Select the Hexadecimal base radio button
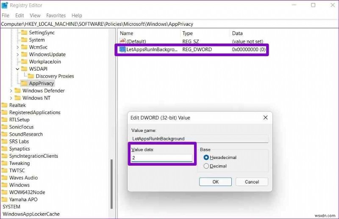The height and width of the screenshot is (219, 339). (x=206, y=158)
